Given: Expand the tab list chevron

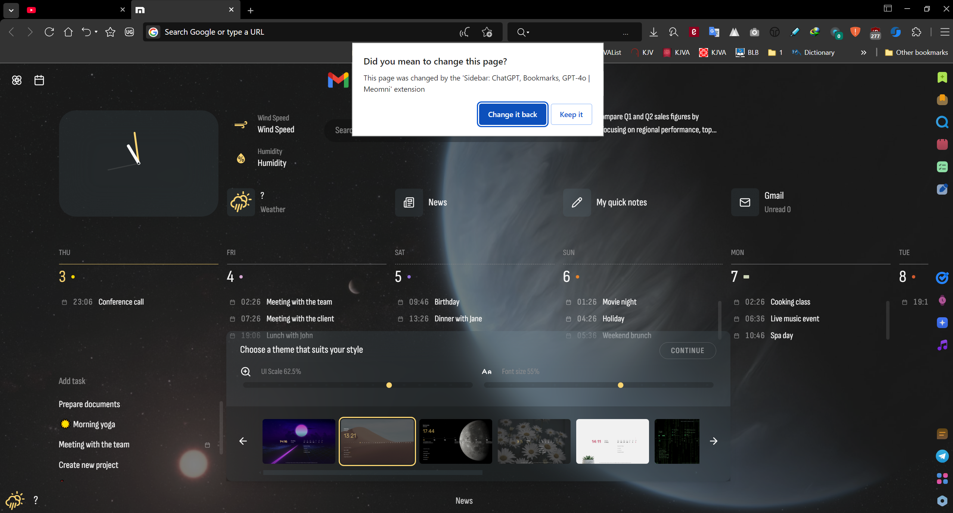Looking at the screenshot, I should pos(11,10).
